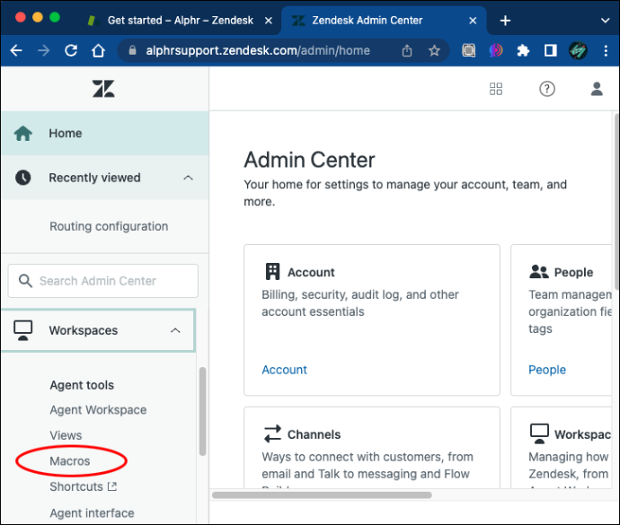This screenshot has height=525, width=620.
Task: Click the browser forward arrow
Action: (43, 50)
